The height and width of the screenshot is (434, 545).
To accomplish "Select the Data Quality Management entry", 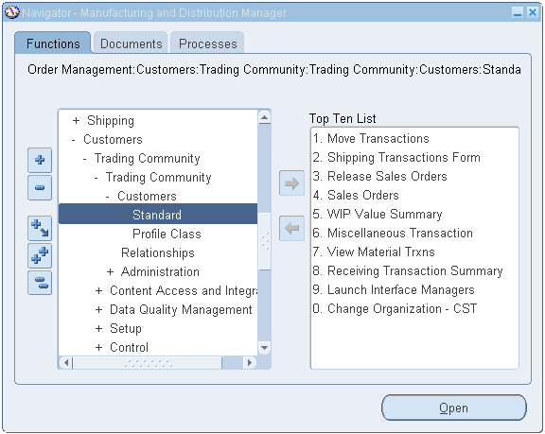I will click(x=181, y=310).
